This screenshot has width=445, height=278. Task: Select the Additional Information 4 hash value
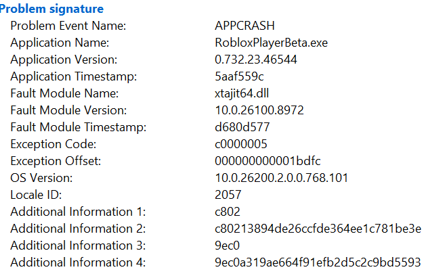[x=318, y=262]
